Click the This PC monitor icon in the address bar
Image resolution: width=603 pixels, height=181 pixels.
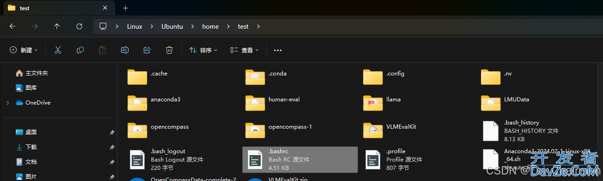coord(103,26)
